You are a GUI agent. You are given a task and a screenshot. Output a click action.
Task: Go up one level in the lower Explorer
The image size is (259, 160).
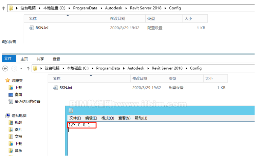click(x=28, y=68)
